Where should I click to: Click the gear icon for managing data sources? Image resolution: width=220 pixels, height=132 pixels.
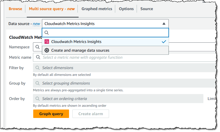pos(47,50)
